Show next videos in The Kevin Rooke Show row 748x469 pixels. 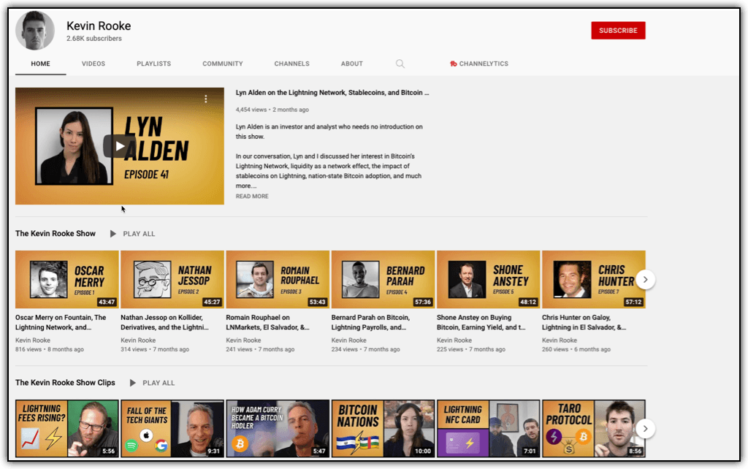click(x=646, y=280)
